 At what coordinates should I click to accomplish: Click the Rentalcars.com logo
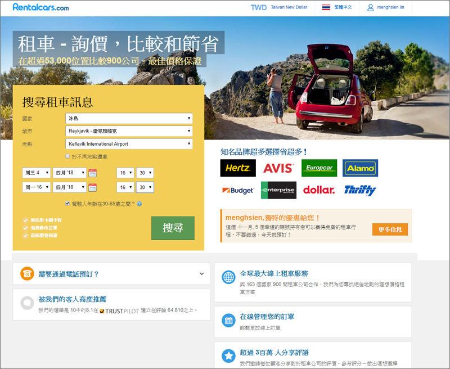[40, 7]
